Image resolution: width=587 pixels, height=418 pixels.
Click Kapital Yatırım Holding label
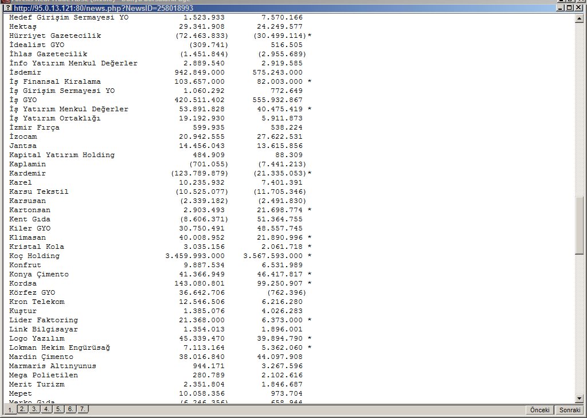[62, 155]
